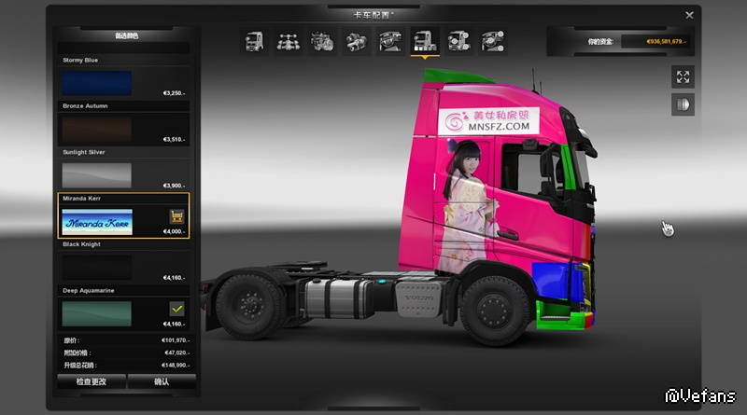Click the player funds amount display
This screenshot has width=747, height=415.
click(x=666, y=41)
